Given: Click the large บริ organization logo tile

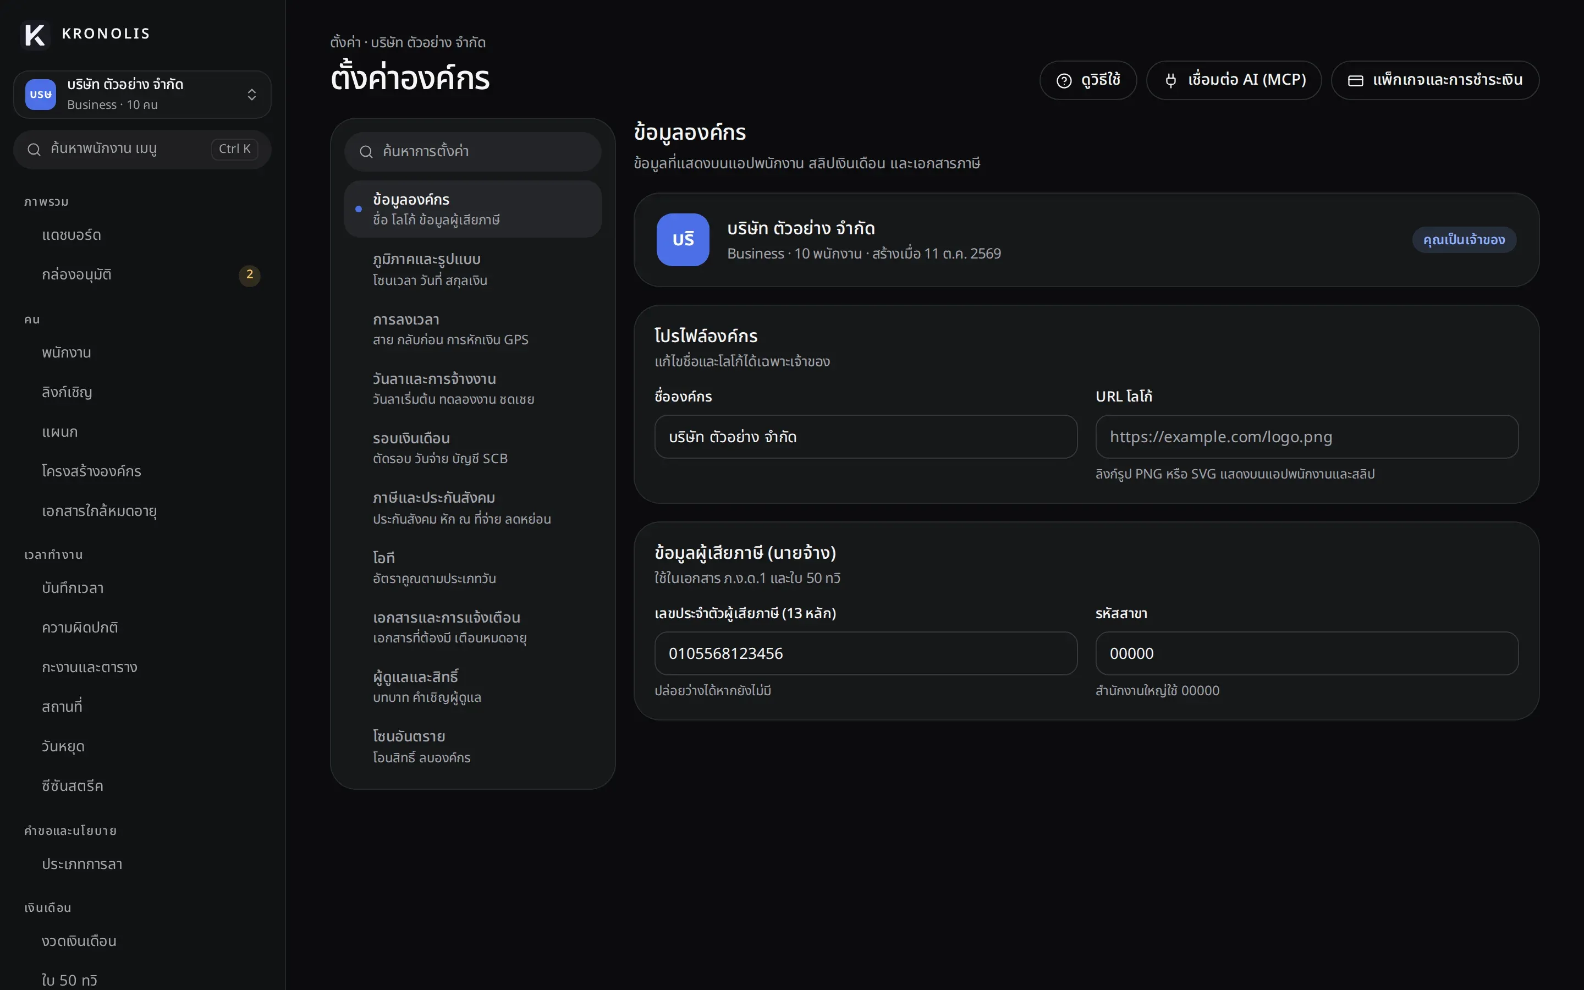Looking at the screenshot, I should pos(683,240).
